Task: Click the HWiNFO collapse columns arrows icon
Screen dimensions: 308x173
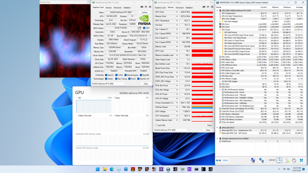Action: tap(225, 160)
